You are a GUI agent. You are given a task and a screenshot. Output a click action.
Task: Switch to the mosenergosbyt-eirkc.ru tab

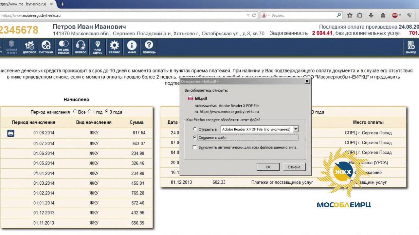[24, 4]
